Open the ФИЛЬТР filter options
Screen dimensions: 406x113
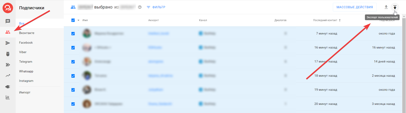click(156, 7)
